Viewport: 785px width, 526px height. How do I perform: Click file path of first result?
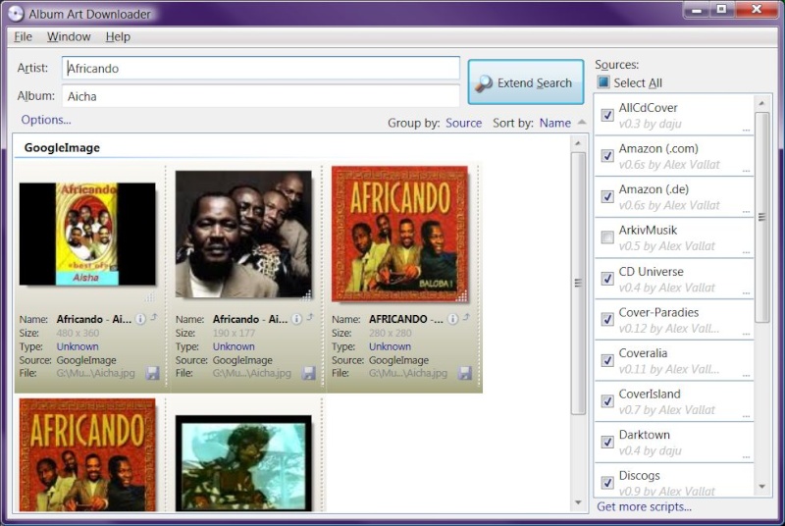[95, 373]
